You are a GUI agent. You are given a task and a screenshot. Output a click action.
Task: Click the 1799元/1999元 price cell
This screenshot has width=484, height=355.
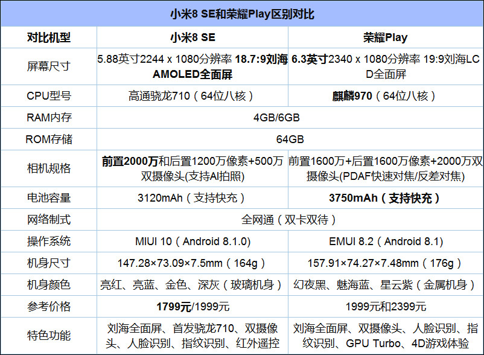pos(193,307)
